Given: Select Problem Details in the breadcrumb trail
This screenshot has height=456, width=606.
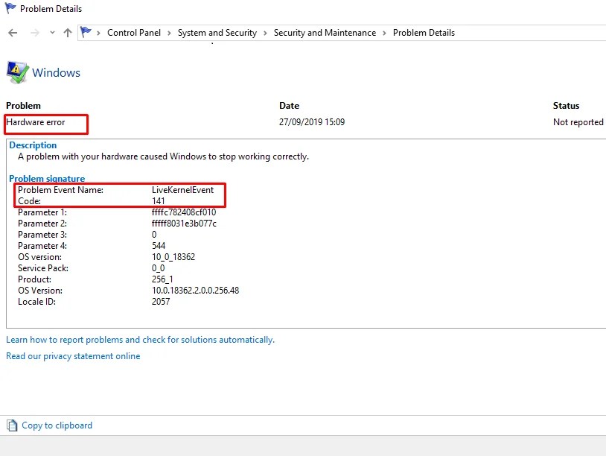Looking at the screenshot, I should coord(424,33).
